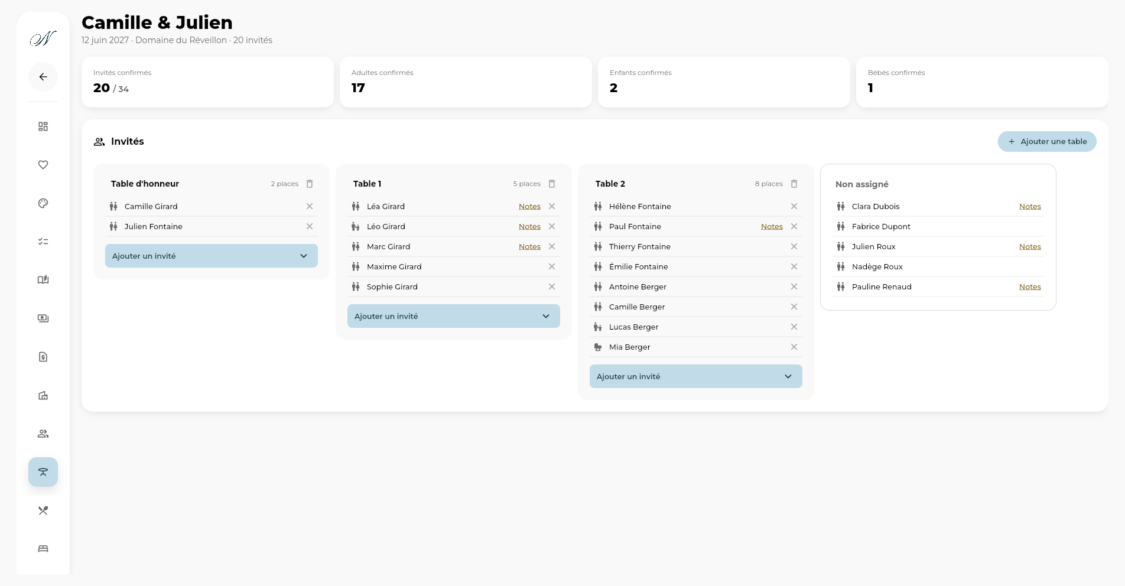Click Ajouter une table button
The height and width of the screenshot is (586, 1125).
click(1047, 141)
